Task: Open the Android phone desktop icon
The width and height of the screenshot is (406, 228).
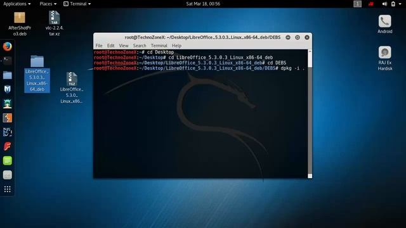Action: [385, 24]
